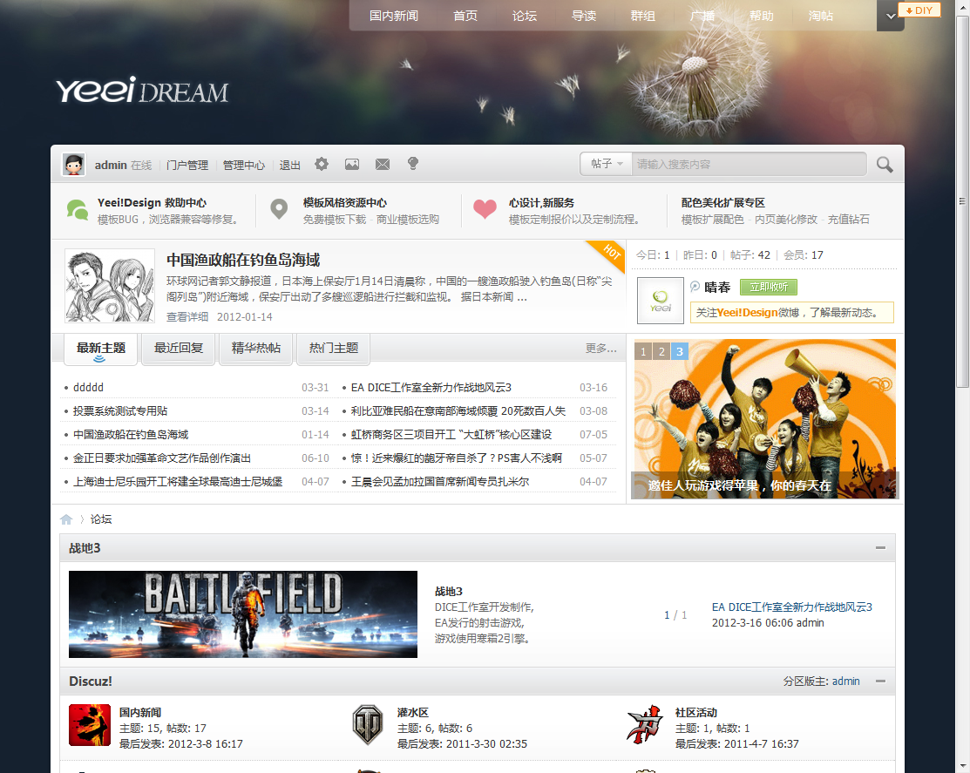The height and width of the screenshot is (773, 970).
Task: Click the 退出 logout link
Action: coord(289,165)
